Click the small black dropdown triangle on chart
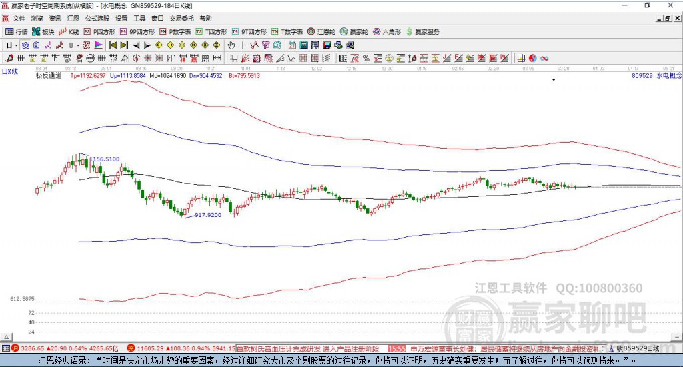 (554, 79)
